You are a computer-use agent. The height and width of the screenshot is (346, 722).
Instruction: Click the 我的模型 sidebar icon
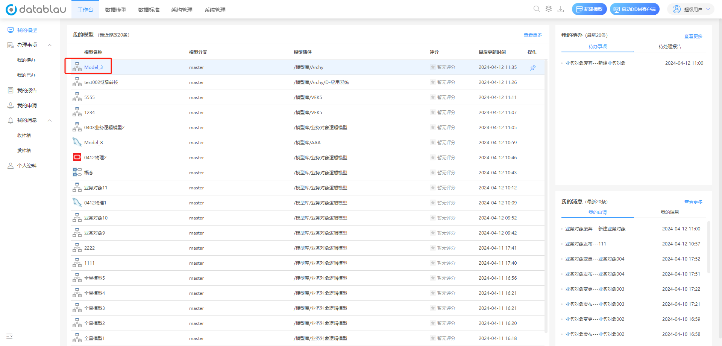tap(11, 30)
